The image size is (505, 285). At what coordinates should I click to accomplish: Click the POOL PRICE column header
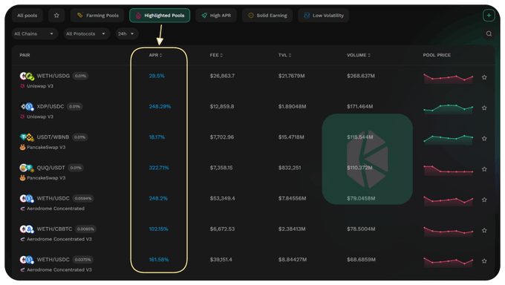tap(437, 56)
